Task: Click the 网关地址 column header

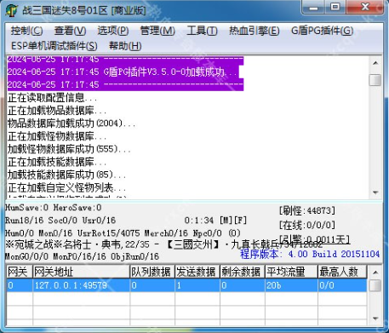Action: tap(81, 272)
